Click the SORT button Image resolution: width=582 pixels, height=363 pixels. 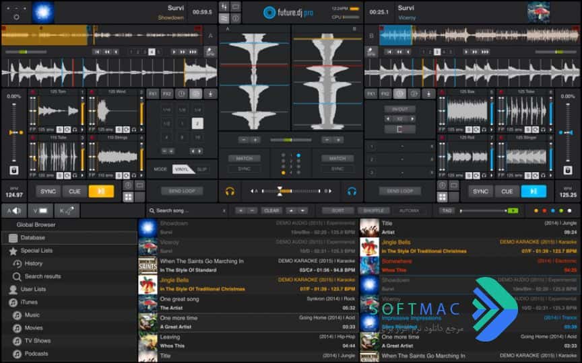click(x=337, y=211)
